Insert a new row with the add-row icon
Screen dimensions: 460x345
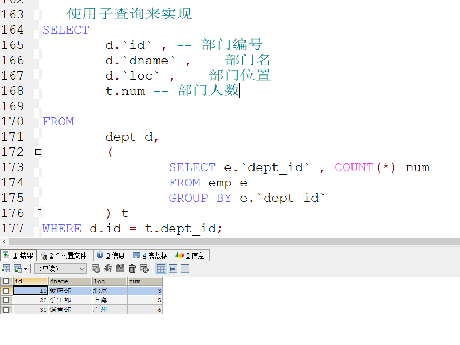pos(96,269)
